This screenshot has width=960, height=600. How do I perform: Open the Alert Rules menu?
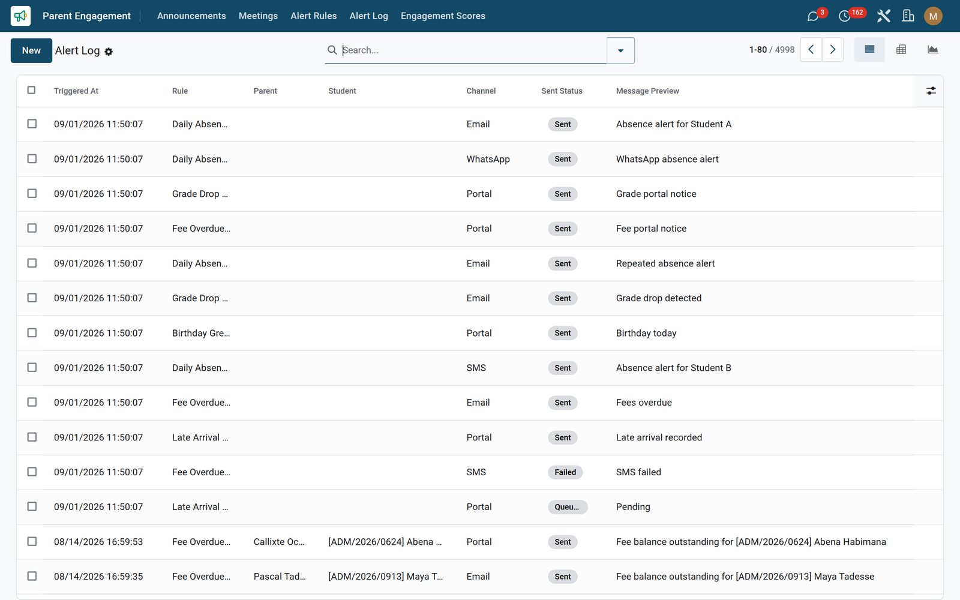(314, 16)
